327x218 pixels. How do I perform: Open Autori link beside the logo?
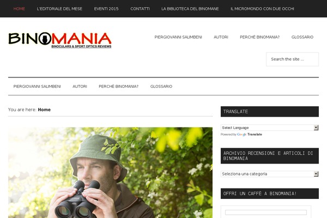pyautogui.click(x=221, y=37)
